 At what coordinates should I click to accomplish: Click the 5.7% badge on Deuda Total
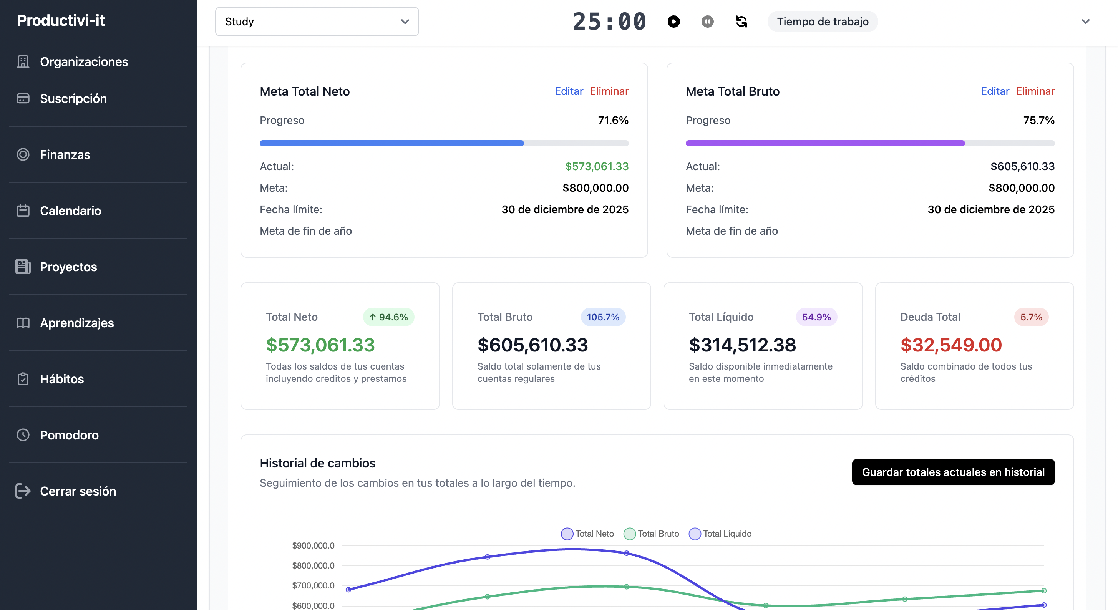[x=1031, y=317]
